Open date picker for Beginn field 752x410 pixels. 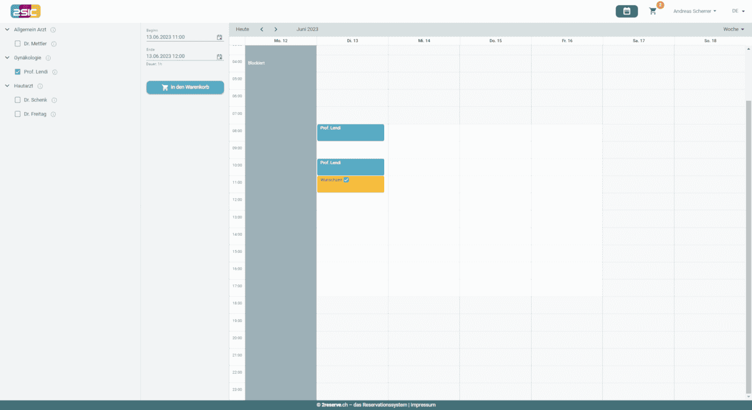(x=219, y=37)
